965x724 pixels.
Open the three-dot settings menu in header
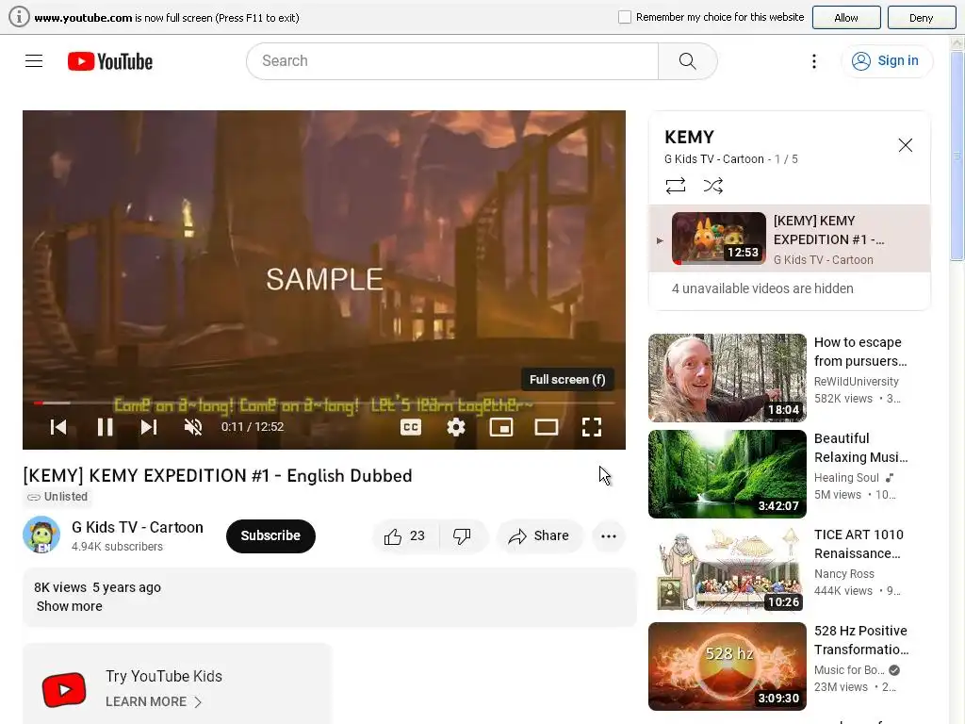click(813, 61)
